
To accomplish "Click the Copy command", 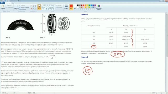I will [x=9, y=7].
